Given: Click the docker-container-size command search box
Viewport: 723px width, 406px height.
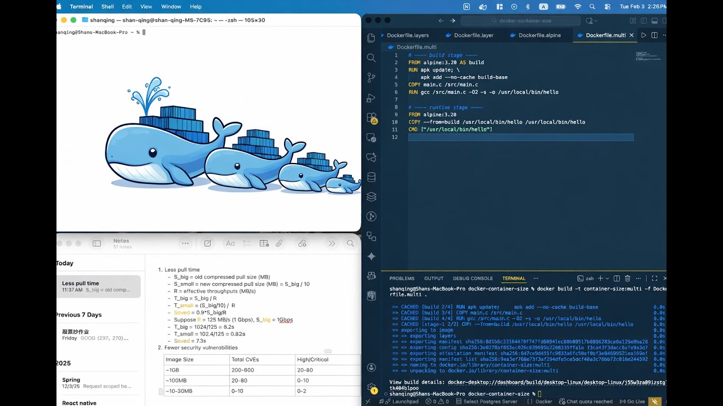Looking at the screenshot, I should tap(520, 20).
